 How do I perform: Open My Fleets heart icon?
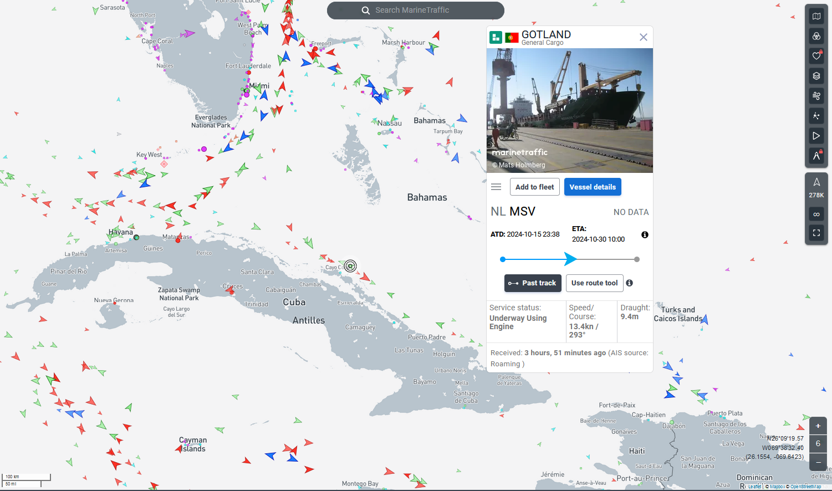816,55
